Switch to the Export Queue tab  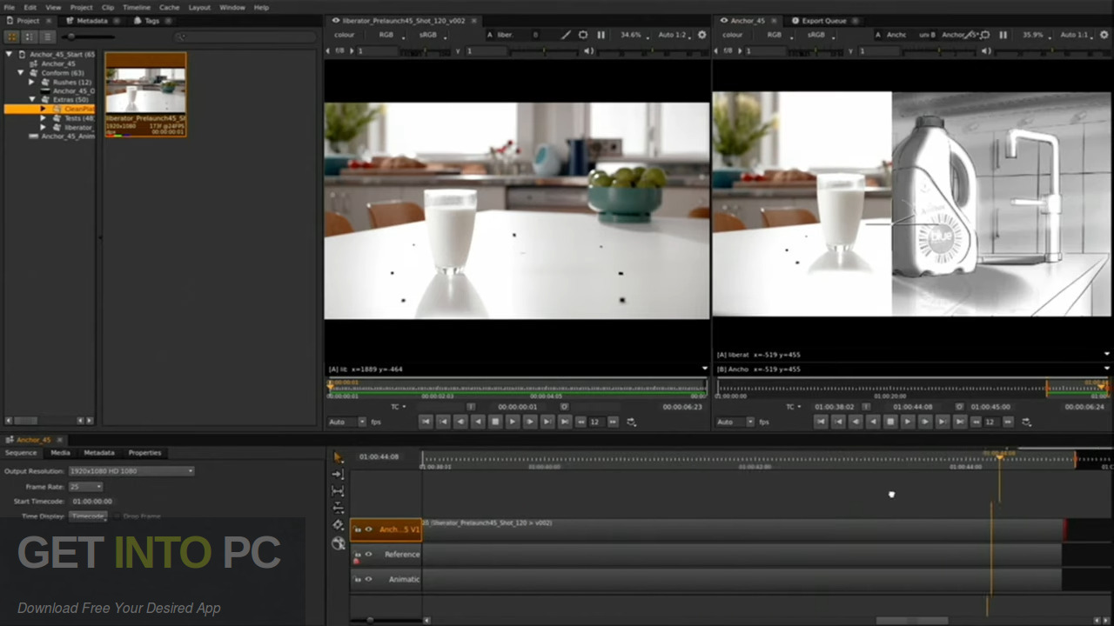(x=823, y=20)
